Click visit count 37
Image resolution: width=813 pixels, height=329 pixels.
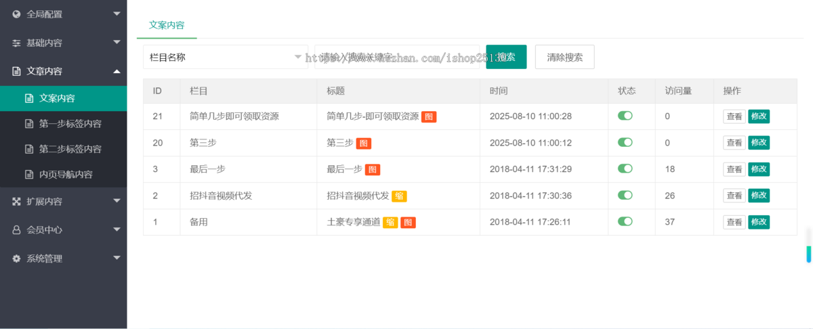point(670,222)
